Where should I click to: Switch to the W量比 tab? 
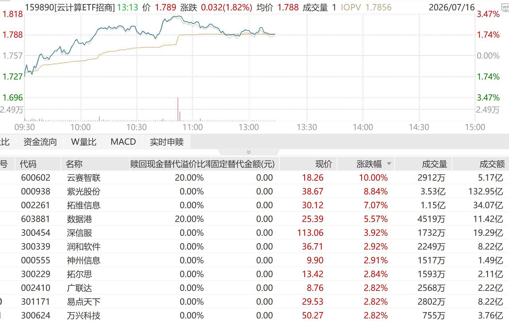(x=83, y=142)
